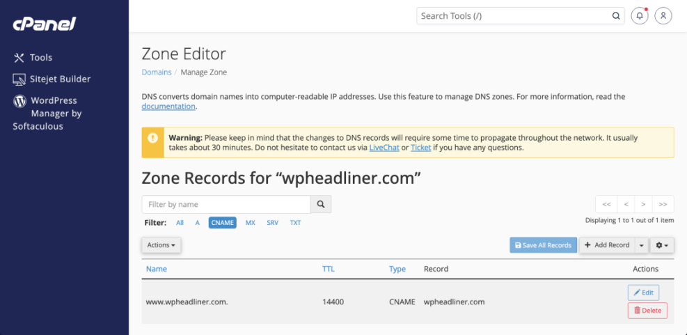Go to last page of records
Image resolution: width=687 pixels, height=335 pixels.
[x=663, y=204]
